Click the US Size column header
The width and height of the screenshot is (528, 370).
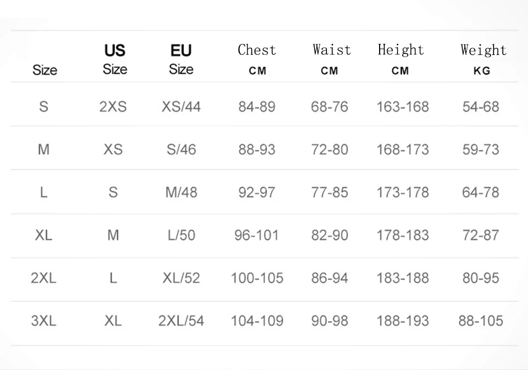[x=115, y=59]
